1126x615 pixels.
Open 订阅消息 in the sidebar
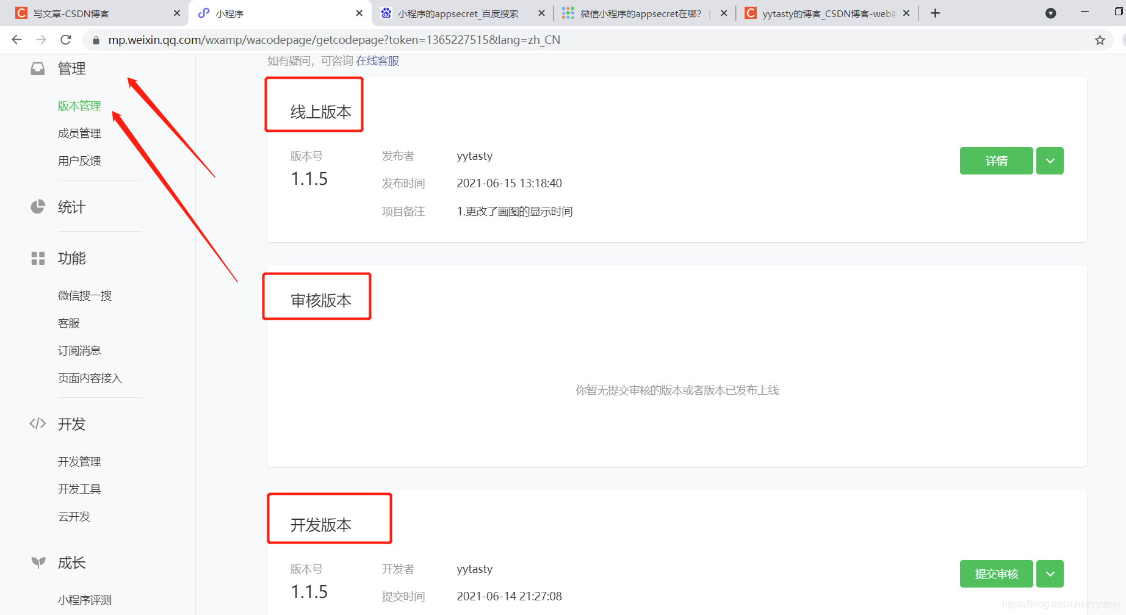pos(79,350)
